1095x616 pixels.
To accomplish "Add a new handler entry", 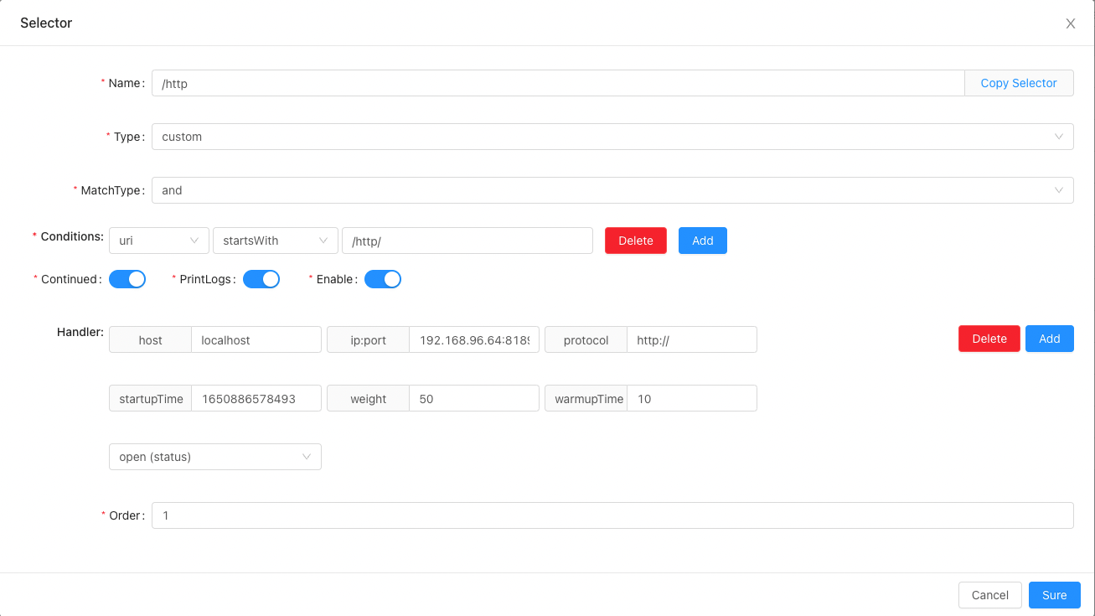I will pyautogui.click(x=1049, y=339).
